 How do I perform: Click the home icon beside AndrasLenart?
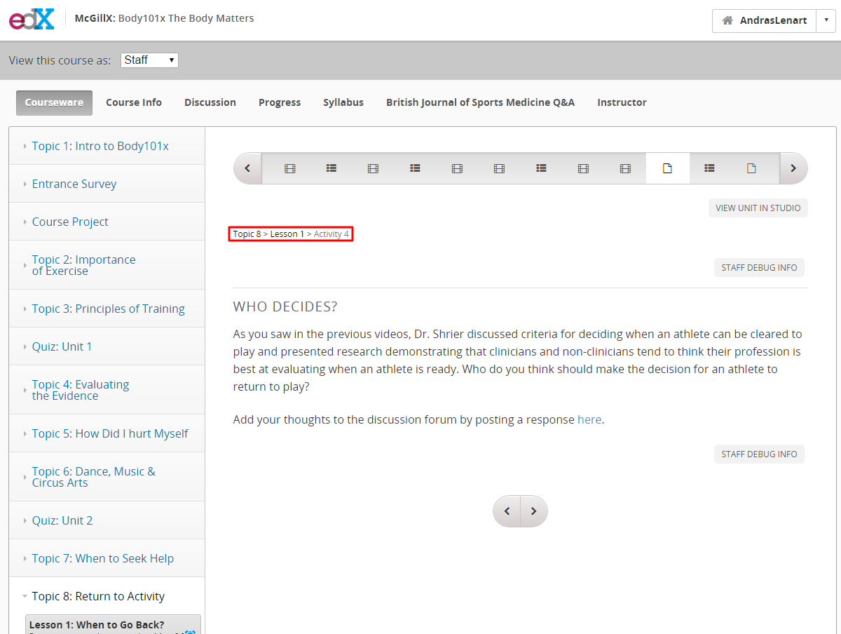pos(727,20)
